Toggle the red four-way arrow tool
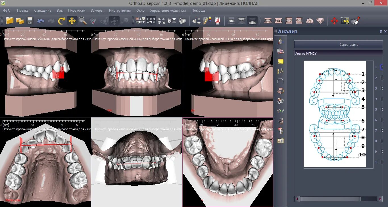The height and width of the screenshot is (207, 388). 334,20
